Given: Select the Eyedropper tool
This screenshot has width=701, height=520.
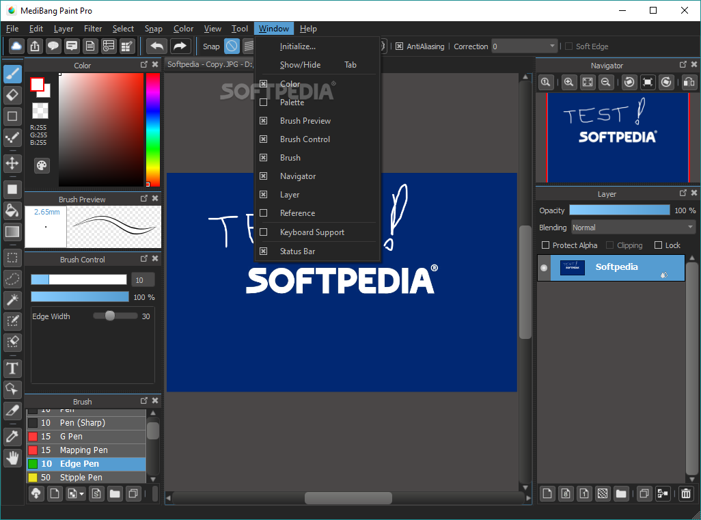Looking at the screenshot, I should (12, 437).
